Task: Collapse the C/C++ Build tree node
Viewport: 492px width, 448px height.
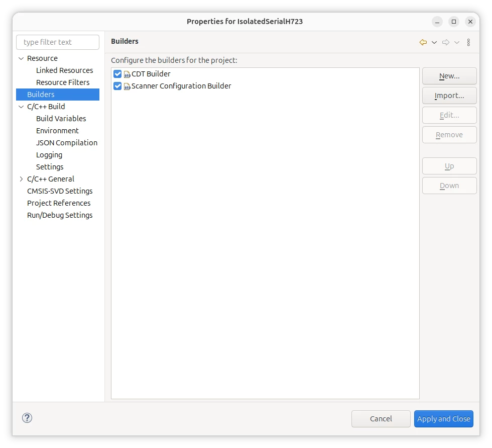Action: (x=21, y=107)
